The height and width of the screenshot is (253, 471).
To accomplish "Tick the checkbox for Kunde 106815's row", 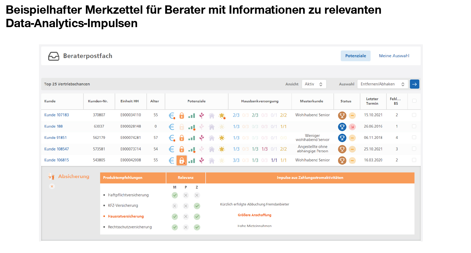I will click(414, 160).
